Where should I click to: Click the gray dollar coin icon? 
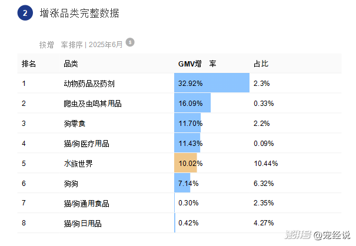(130, 42)
